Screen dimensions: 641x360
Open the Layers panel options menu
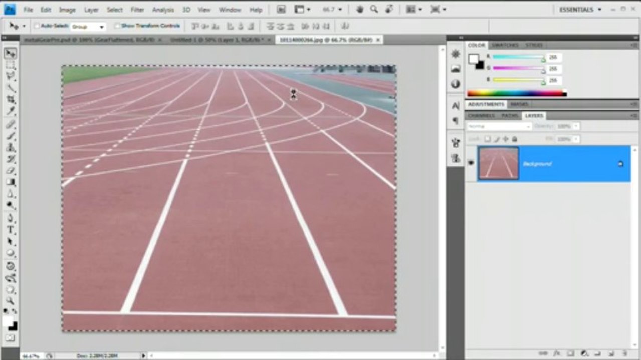(x=633, y=116)
